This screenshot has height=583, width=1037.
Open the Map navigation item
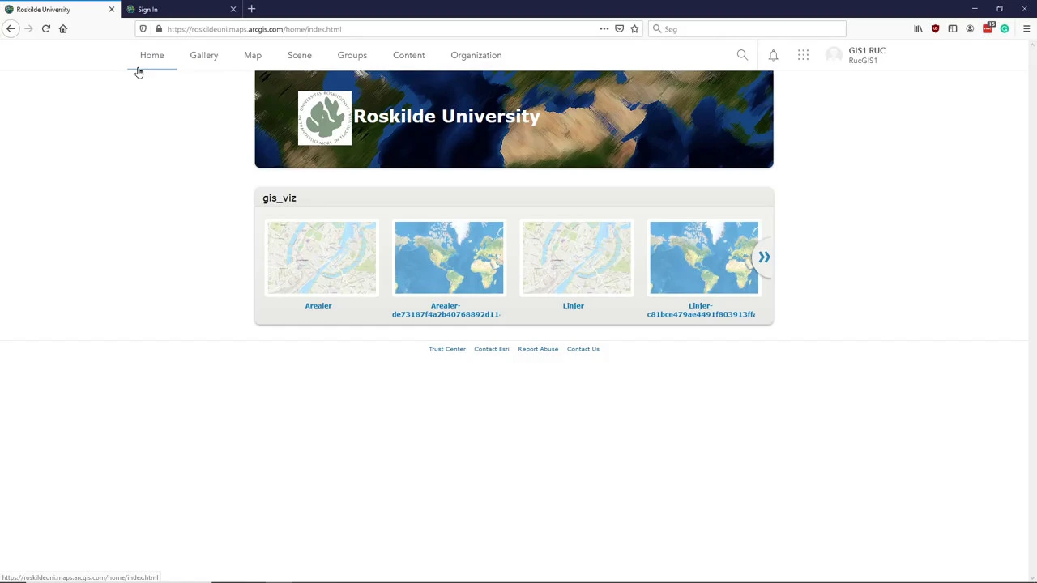point(253,55)
